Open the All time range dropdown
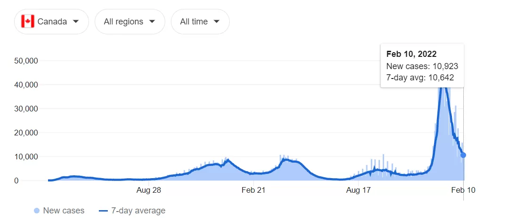 click(200, 22)
